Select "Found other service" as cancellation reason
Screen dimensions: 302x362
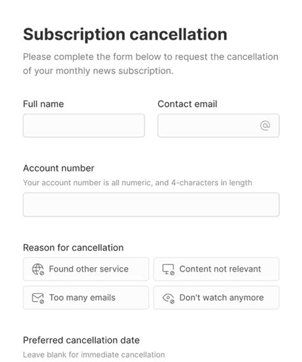(86, 269)
